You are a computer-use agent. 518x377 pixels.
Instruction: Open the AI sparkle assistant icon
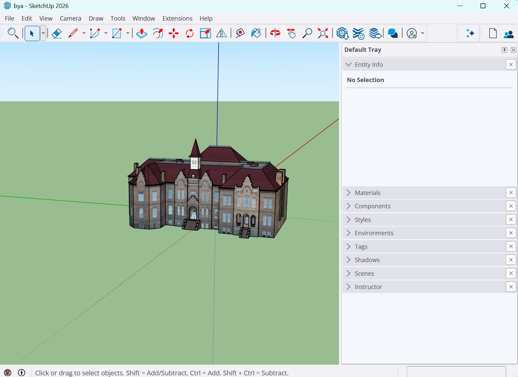(x=470, y=33)
